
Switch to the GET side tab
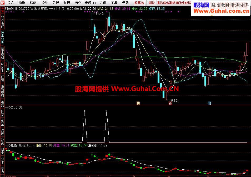coord(2,67)
